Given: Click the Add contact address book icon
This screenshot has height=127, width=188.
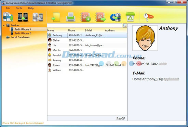Looking at the screenshot, I should tap(85, 17).
